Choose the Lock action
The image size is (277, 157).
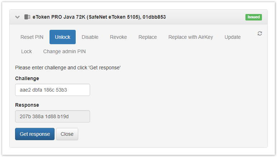27,51
